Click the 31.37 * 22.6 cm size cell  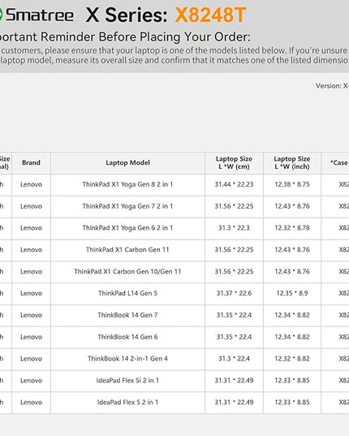tap(234, 293)
